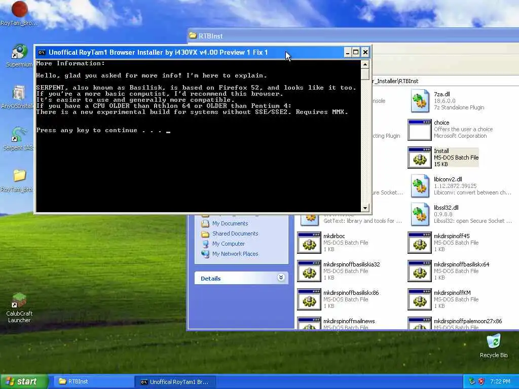Open the RoyTam_Bro folder on the desktop
This screenshot has width=519, height=389.
(x=19, y=176)
